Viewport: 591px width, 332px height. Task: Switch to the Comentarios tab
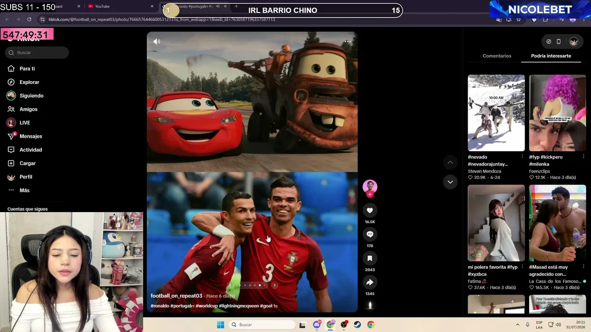pyautogui.click(x=497, y=56)
